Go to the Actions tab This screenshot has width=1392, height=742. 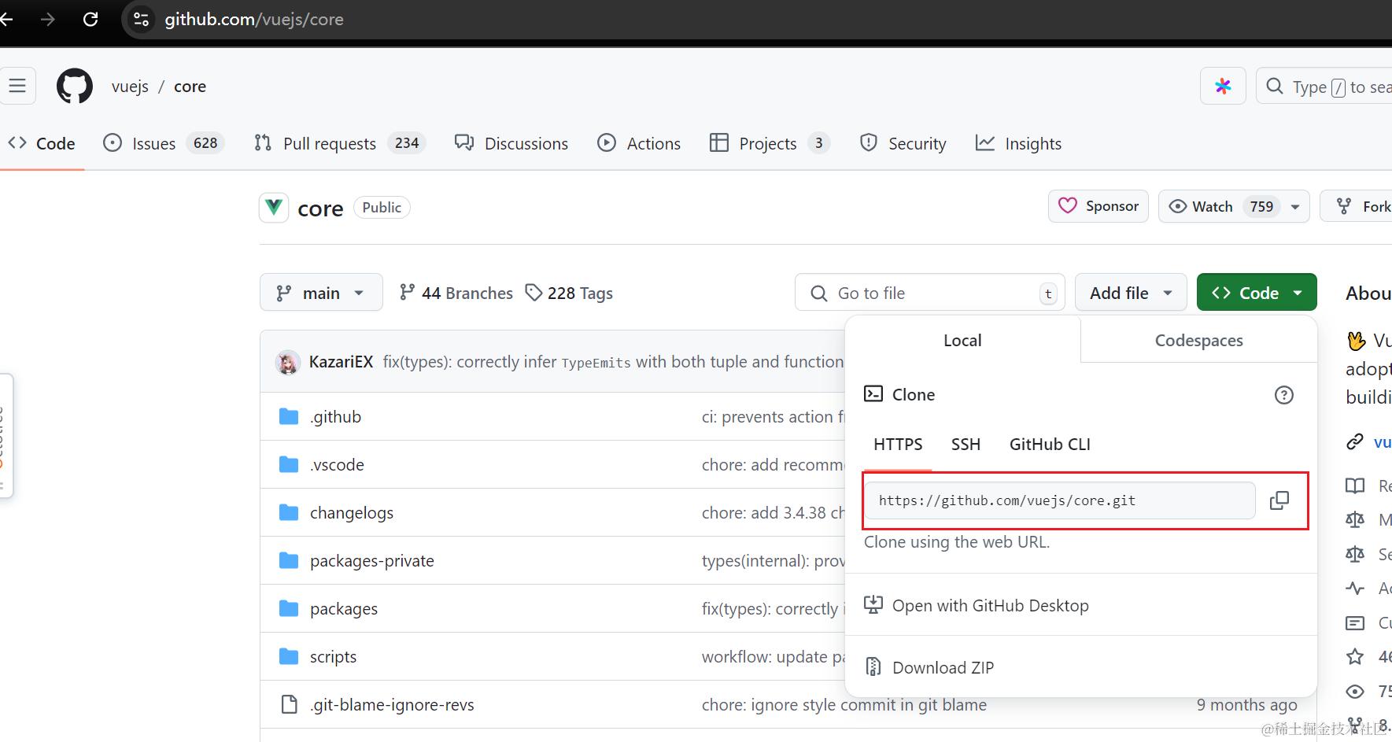[x=639, y=143]
